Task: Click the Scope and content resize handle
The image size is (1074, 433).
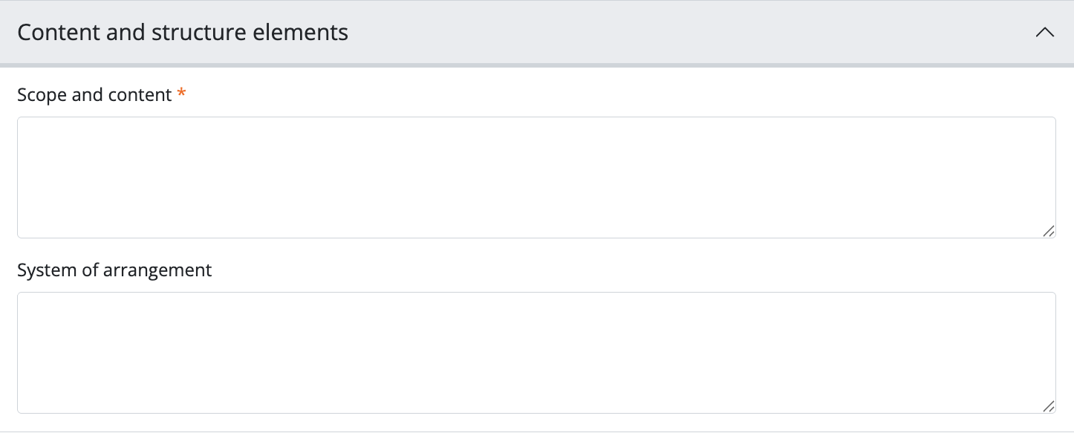Action: point(1048,231)
